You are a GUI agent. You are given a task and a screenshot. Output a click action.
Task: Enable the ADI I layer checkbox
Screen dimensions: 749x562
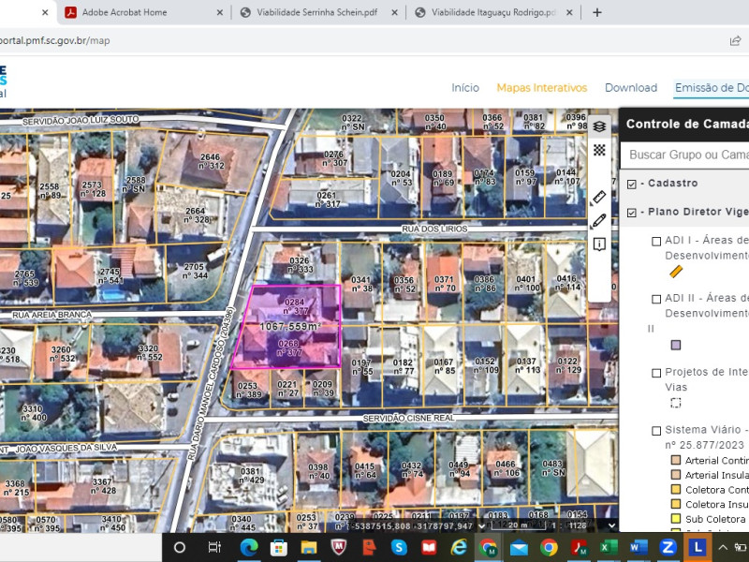(656, 242)
